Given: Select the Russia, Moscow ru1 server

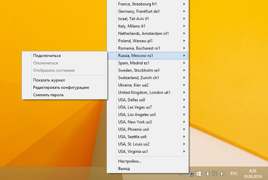Looking at the screenshot, I should (x=148, y=56).
